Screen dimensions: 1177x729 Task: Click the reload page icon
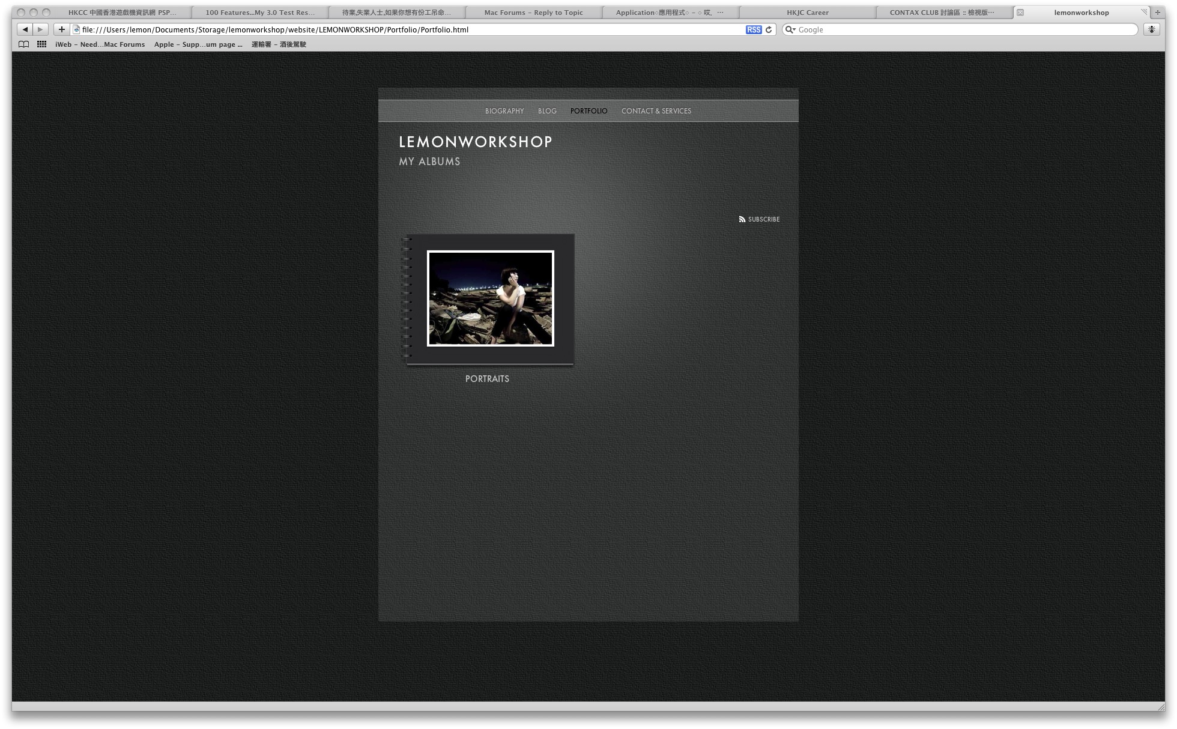[769, 29]
